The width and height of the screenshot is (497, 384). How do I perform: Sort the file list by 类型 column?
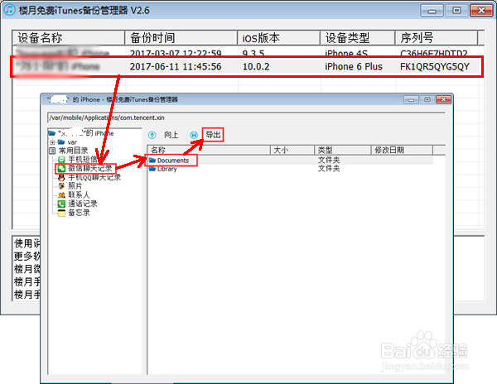pos(343,150)
